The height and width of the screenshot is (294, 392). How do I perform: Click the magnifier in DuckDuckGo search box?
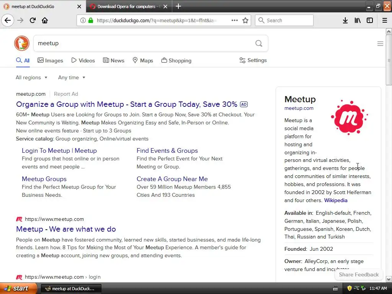[259, 44]
